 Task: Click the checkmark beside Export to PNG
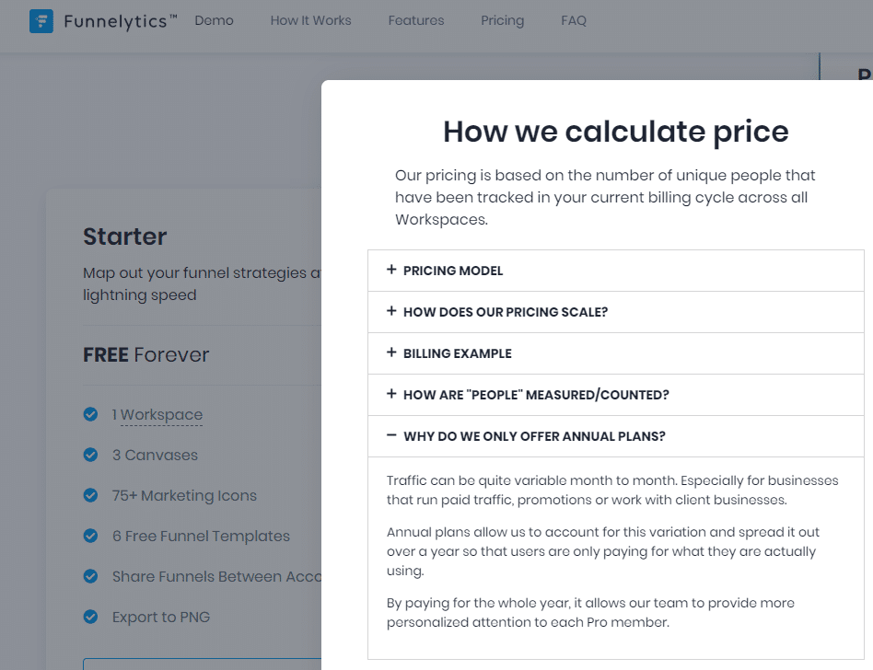coord(90,617)
